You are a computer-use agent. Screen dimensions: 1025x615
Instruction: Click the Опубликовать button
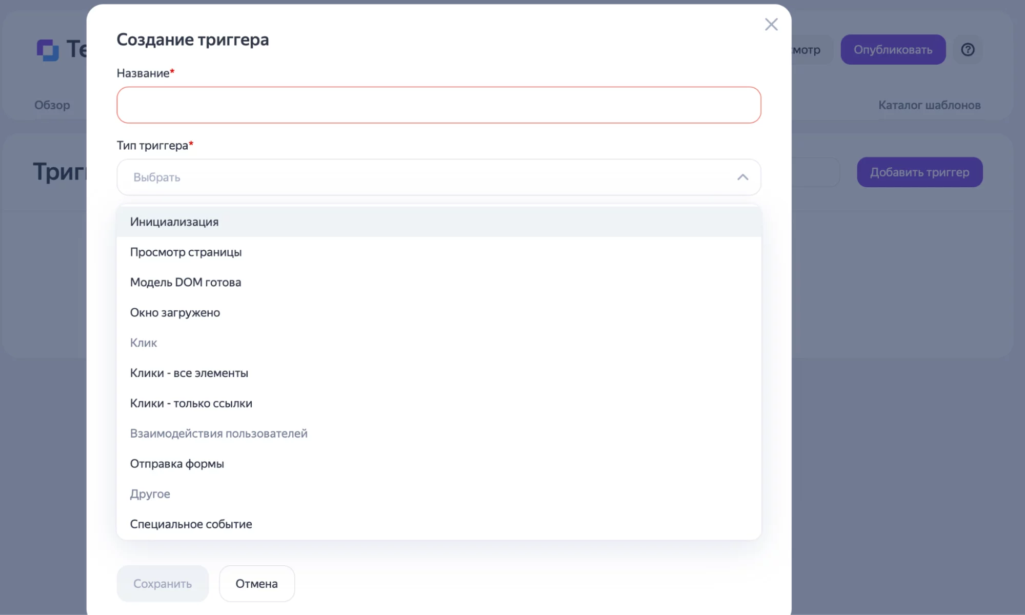(892, 50)
